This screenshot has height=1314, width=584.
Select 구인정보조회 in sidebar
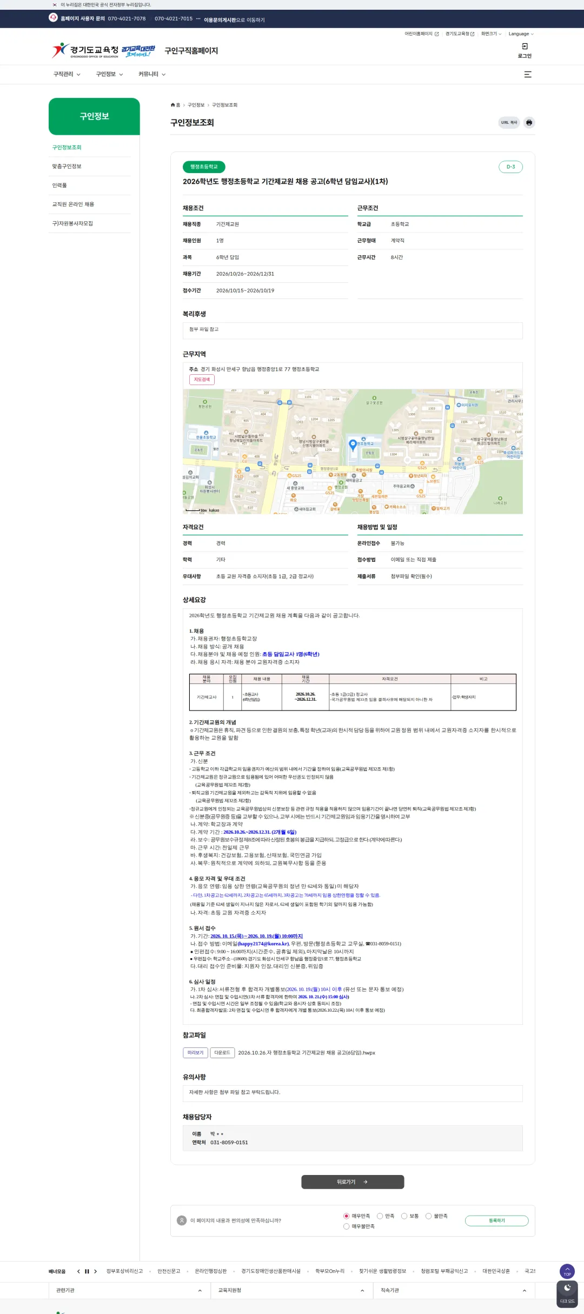67,148
